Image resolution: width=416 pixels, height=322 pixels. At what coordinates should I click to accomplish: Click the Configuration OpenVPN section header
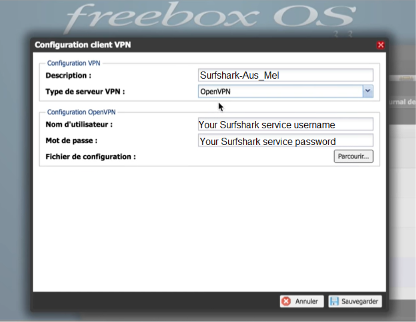(x=81, y=112)
